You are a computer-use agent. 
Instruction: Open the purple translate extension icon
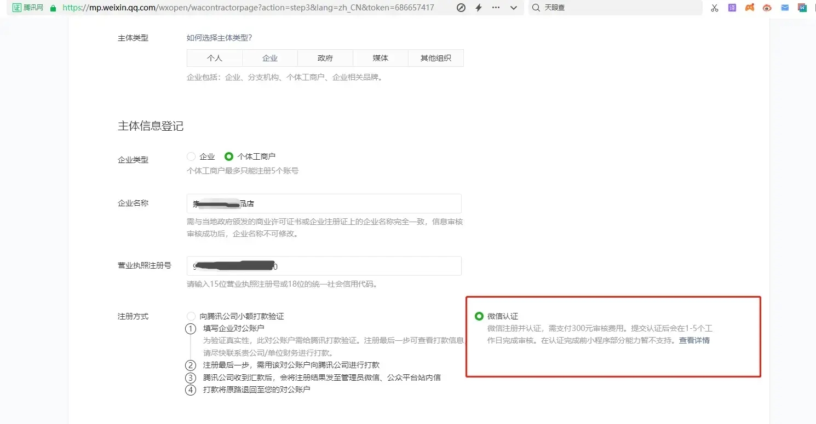[732, 8]
